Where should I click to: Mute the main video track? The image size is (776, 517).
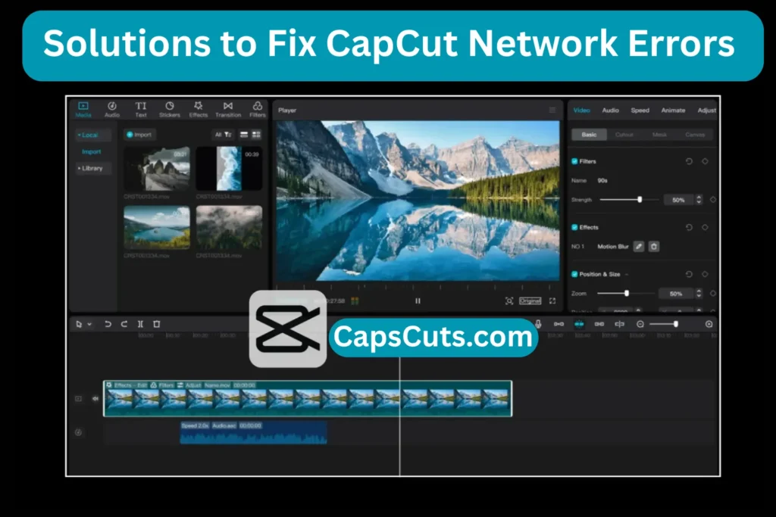tap(95, 398)
